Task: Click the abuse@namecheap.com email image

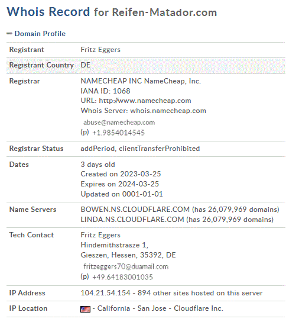Action: click(x=119, y=123)
